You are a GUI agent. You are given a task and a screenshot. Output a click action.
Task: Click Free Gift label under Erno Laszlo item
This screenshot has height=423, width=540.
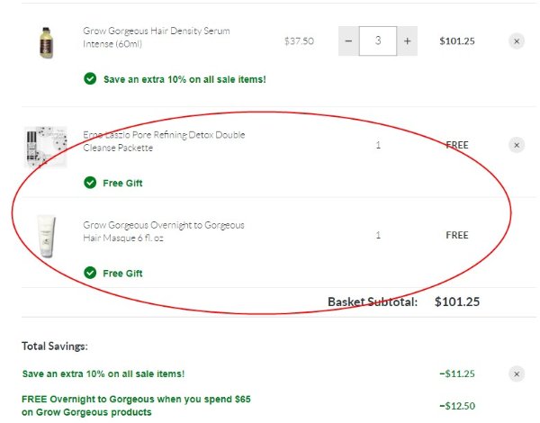pos(122,184)
